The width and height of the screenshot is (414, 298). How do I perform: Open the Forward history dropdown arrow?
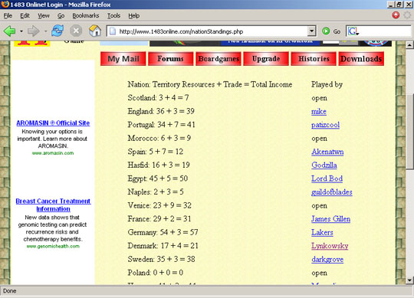click(x=45, y=31)
